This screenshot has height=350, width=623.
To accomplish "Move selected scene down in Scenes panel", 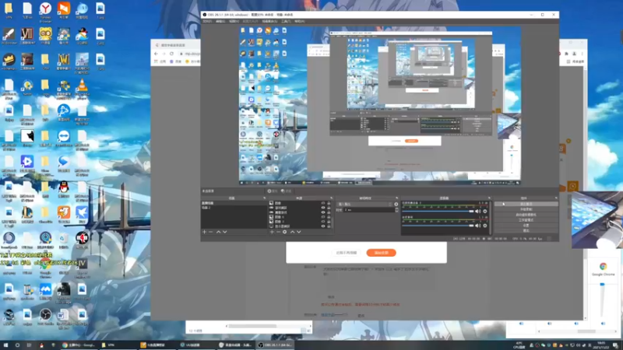I will coord(225,232).
